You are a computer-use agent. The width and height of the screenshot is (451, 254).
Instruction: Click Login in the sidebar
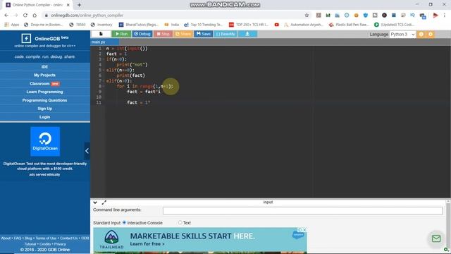pos(44,117)
